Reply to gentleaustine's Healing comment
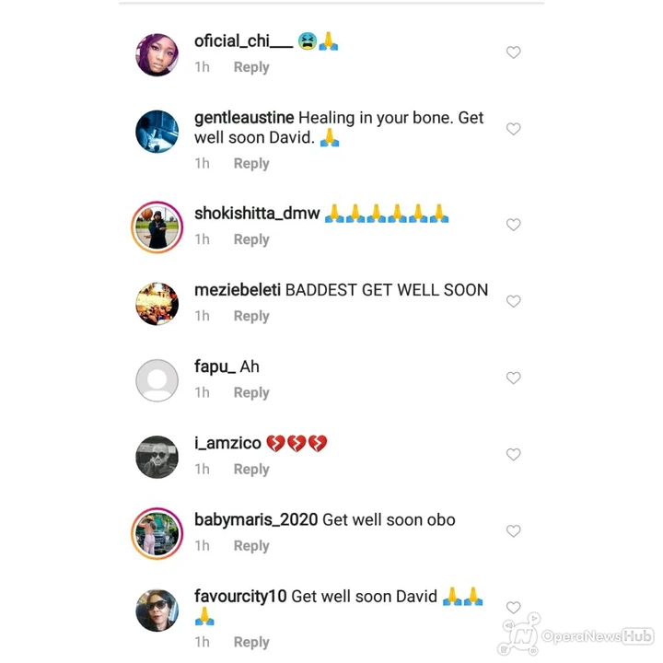The image size is (663, 663). coord(251,164)
